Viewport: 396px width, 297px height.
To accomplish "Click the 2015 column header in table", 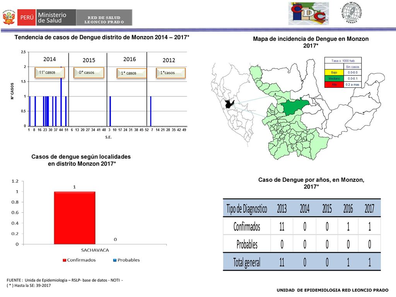I will click(327, 208).
